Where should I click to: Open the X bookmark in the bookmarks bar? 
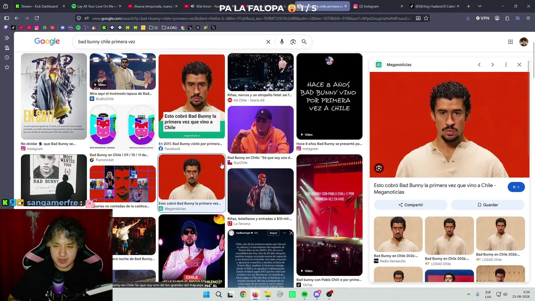[213, 28]
